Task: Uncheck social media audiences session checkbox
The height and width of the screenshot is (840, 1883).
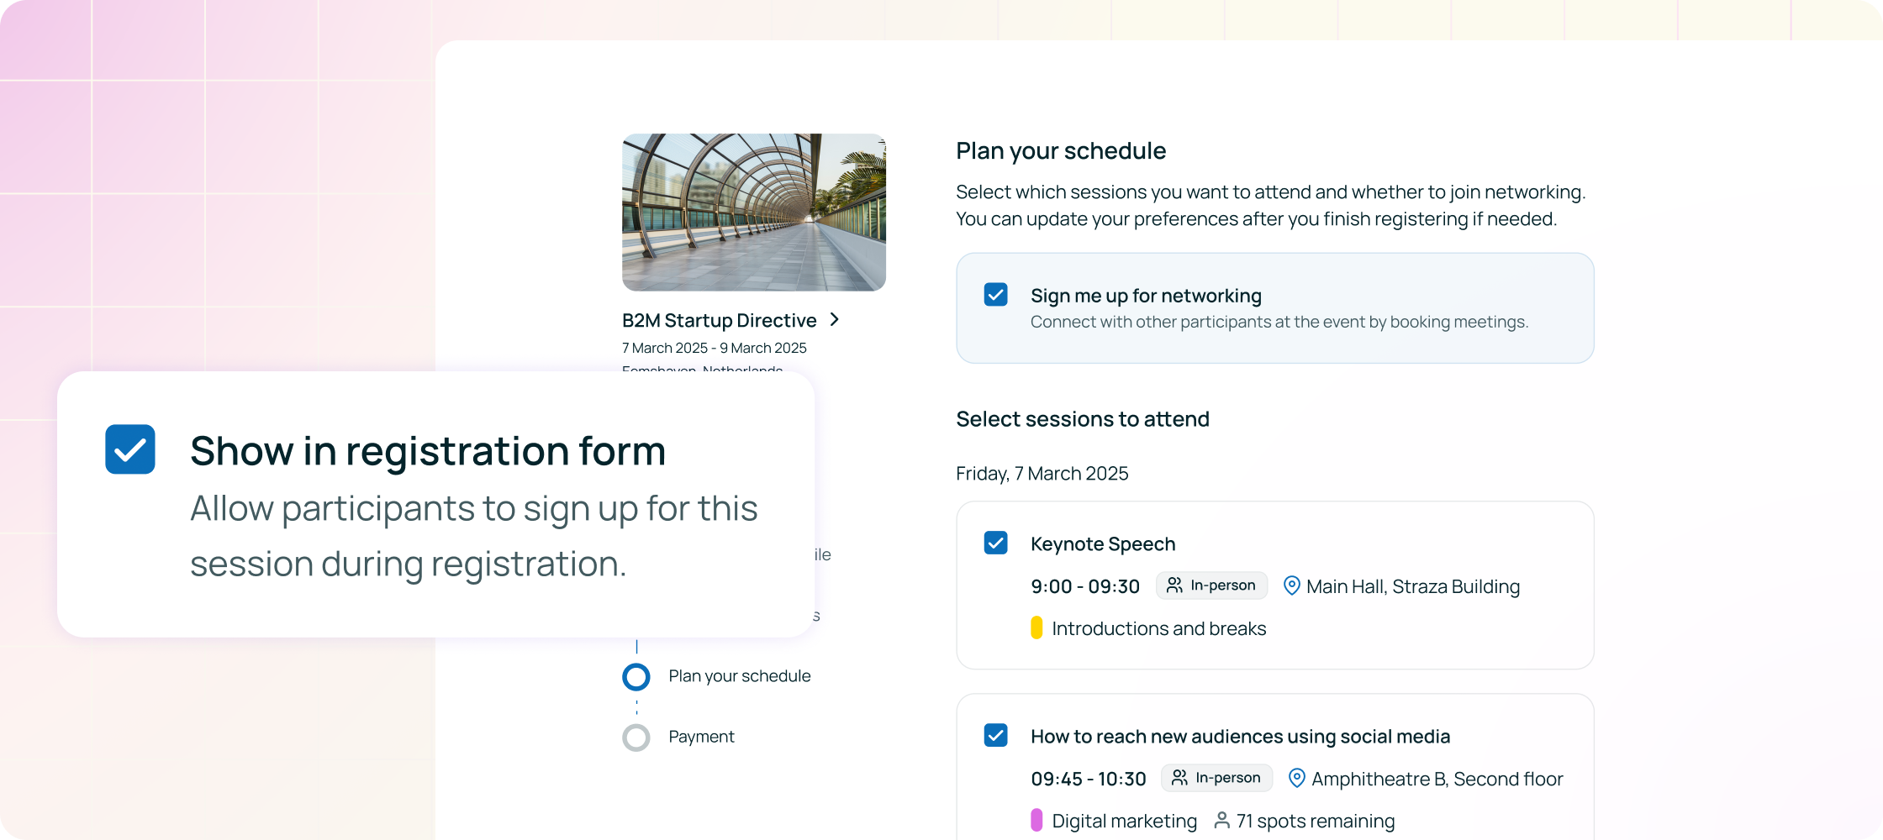Action: [x=996, y=736]
